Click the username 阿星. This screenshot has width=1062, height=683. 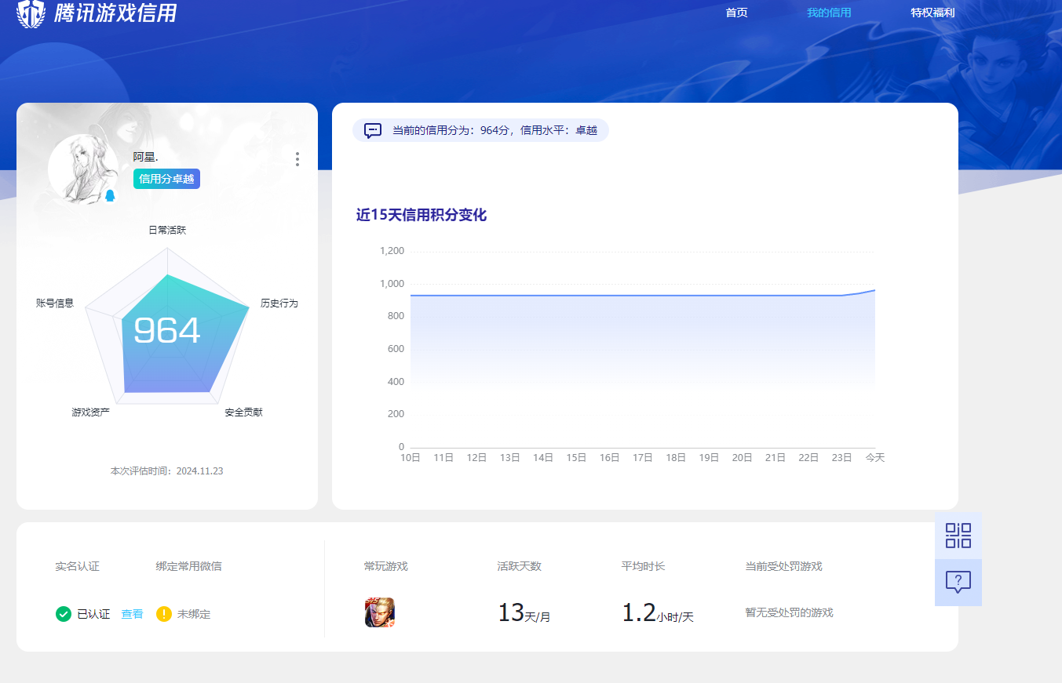(145, 157)
